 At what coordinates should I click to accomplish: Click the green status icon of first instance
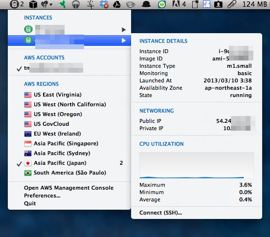28,29
